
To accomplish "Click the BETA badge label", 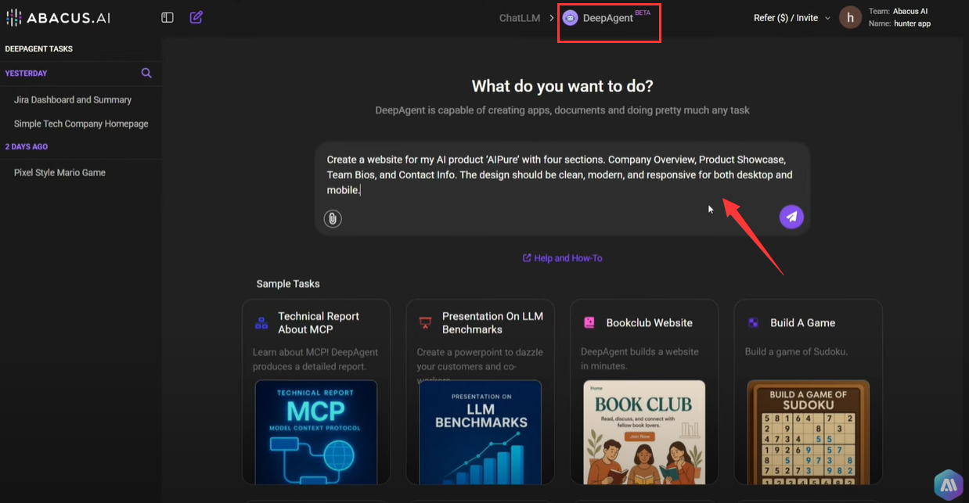I will [x=643, y=13].
